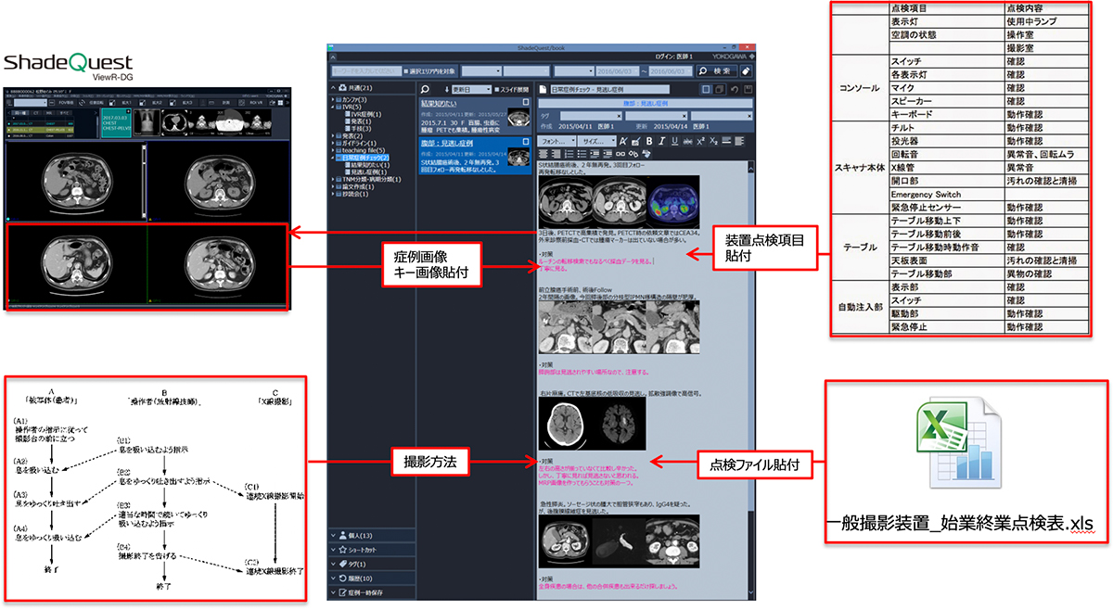
Task: Click the keyword search input field
Action: tap(365, 71)
